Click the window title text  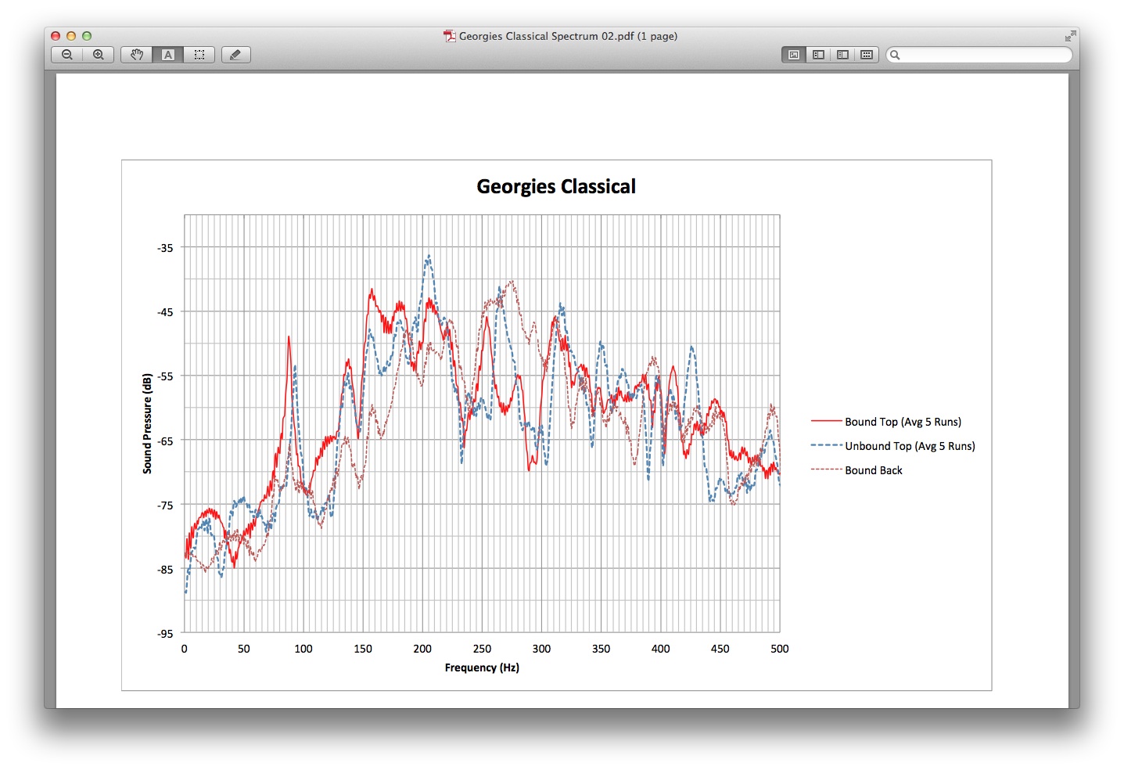pyautogui.click(x=568, y=36)
